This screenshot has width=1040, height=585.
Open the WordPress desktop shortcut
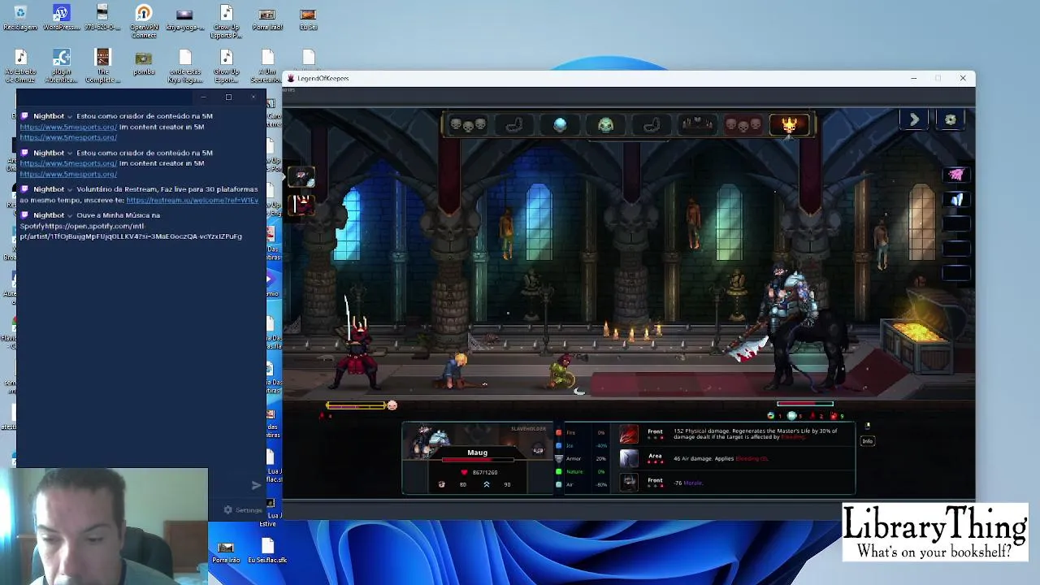(61, 18)
